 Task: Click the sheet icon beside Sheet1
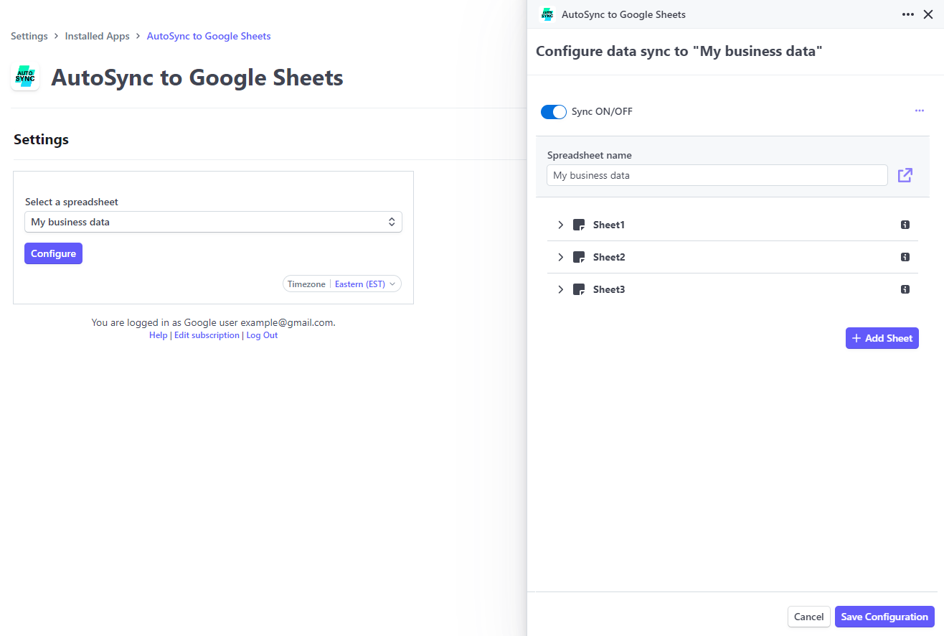click(x=578, y=225)
